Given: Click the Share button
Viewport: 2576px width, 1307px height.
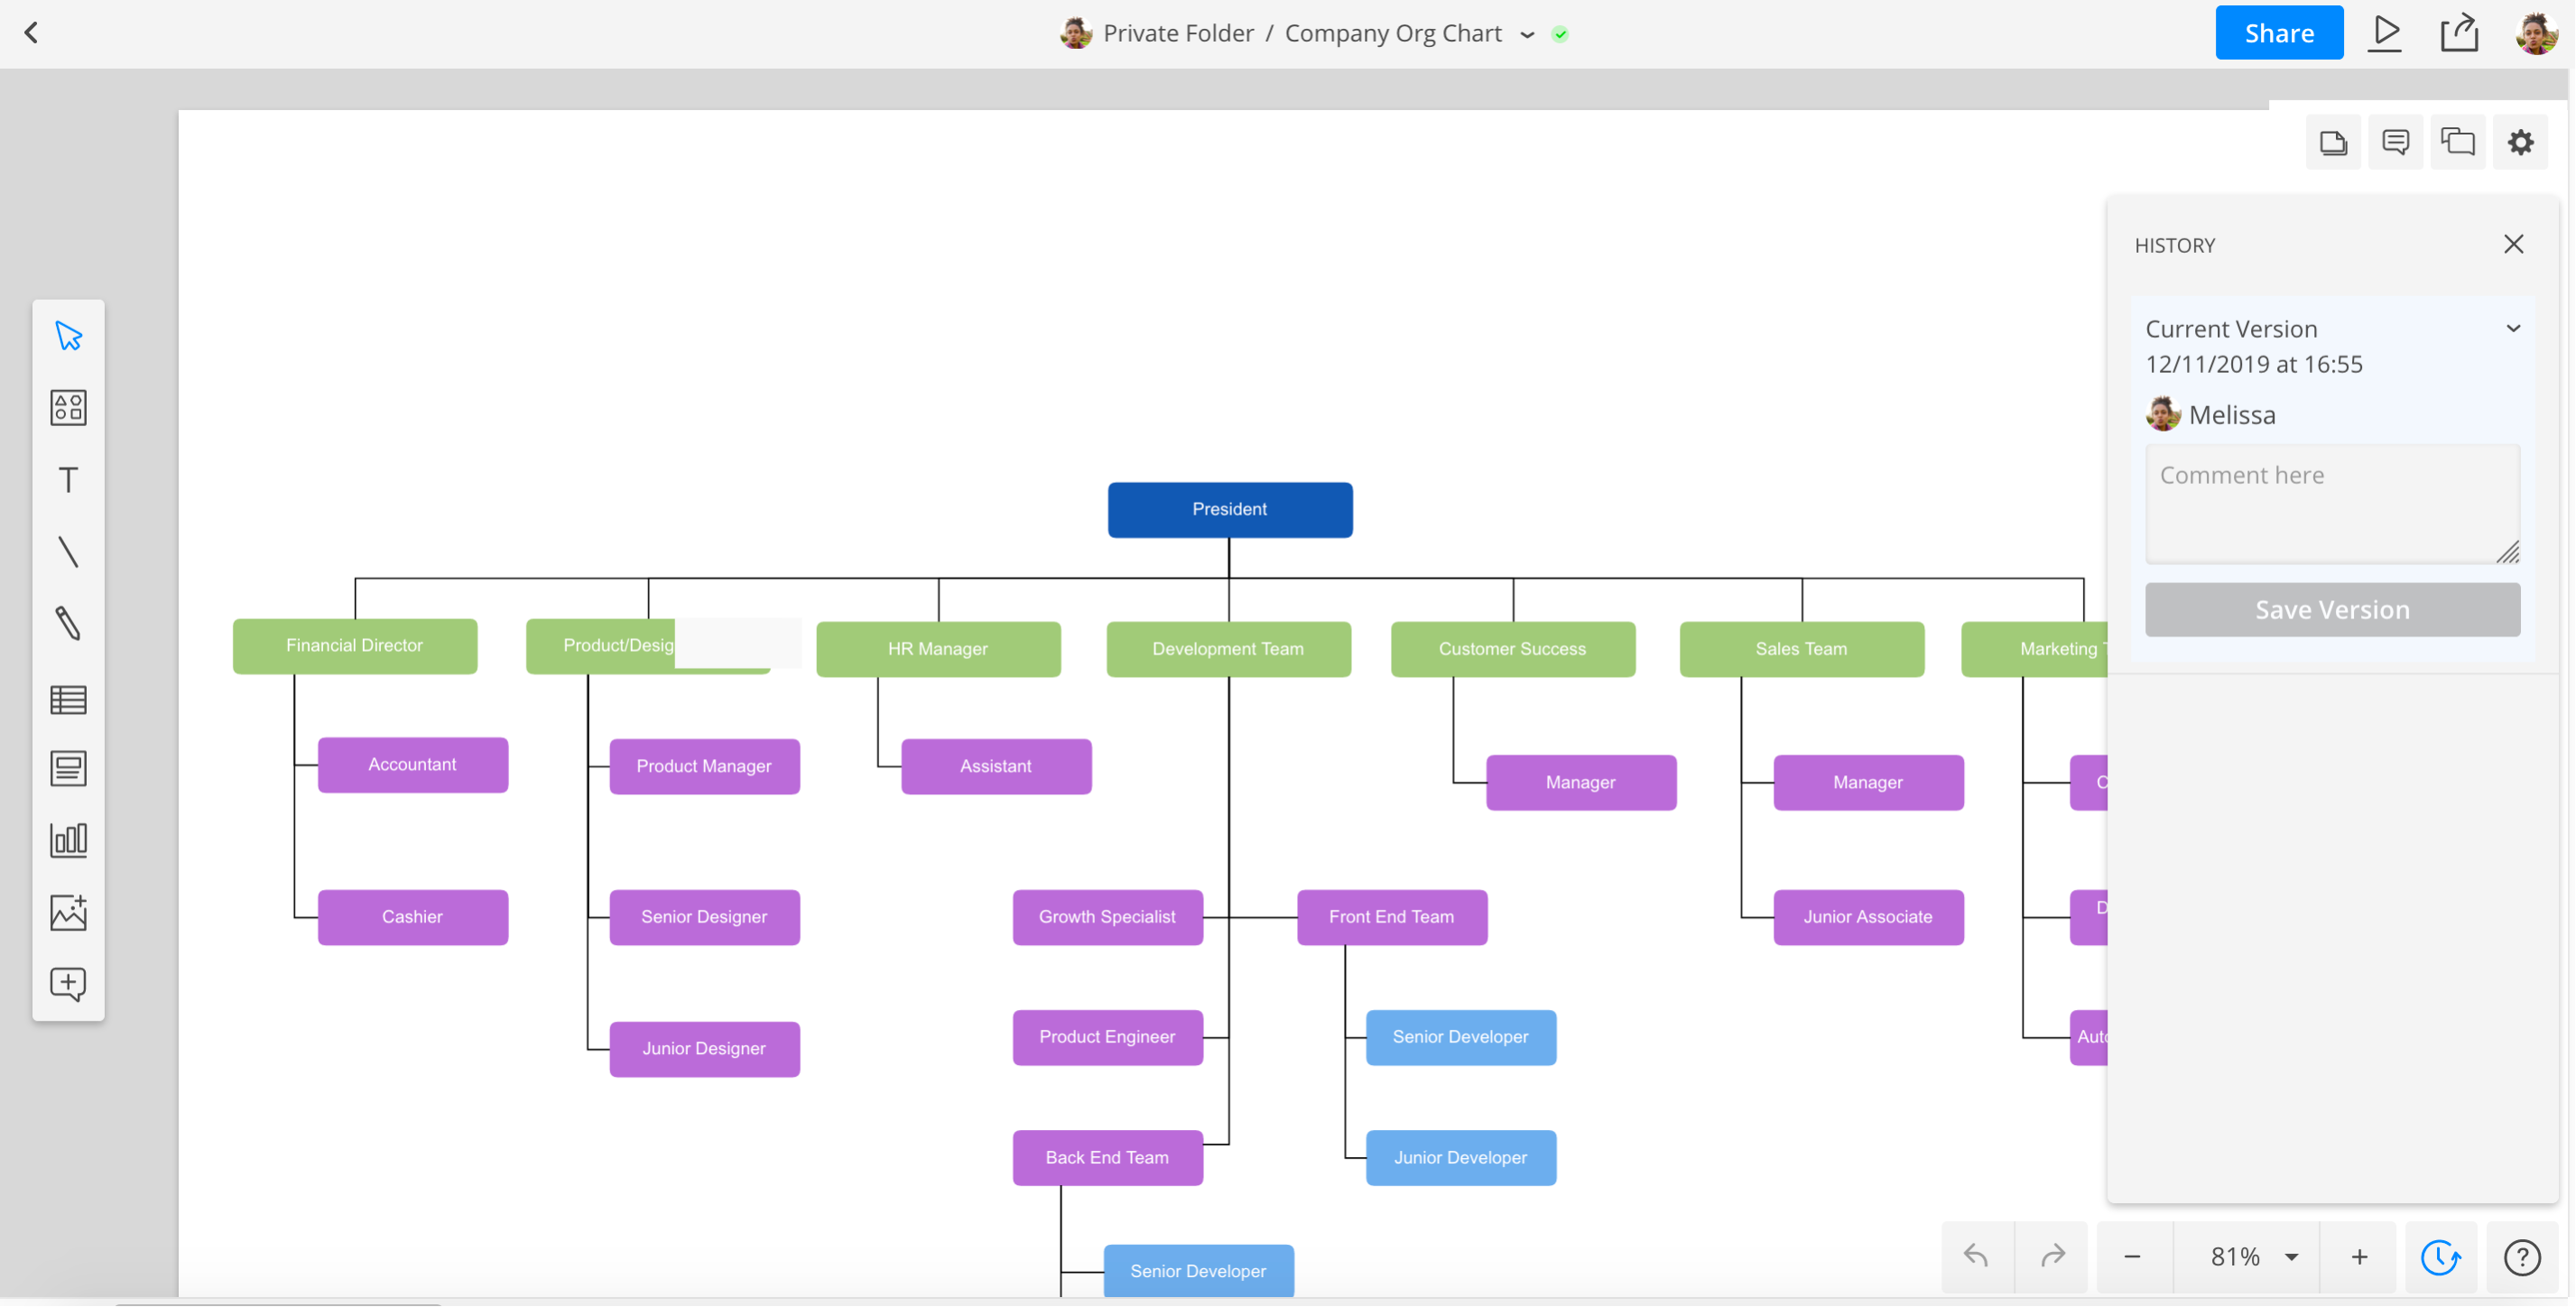Looking at the screenshot, I should pyautogui.click(x=2279, y=32).
